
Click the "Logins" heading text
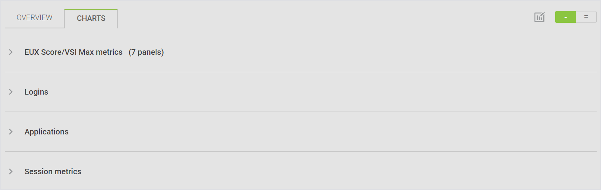click(36, 92)
